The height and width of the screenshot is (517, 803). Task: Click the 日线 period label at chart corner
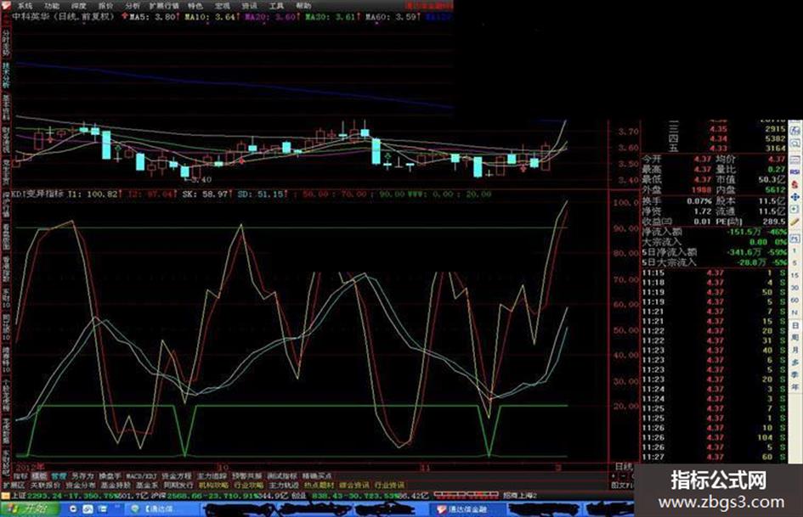tap(623, 466)
